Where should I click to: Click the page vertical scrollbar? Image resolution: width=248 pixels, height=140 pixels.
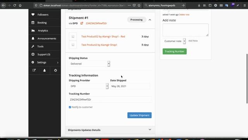(247, 79)
